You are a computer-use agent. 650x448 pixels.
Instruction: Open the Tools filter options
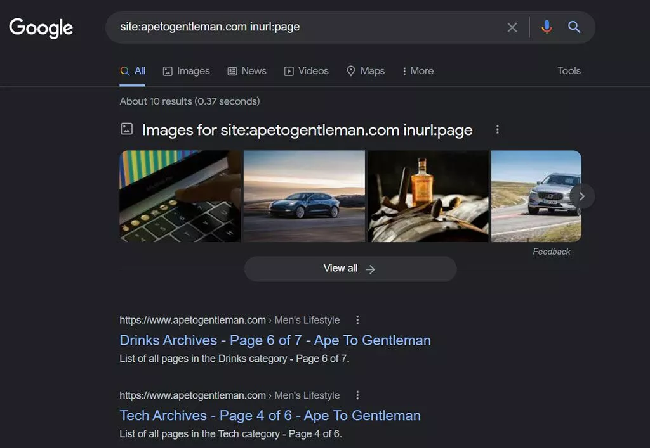click(569, 71)
